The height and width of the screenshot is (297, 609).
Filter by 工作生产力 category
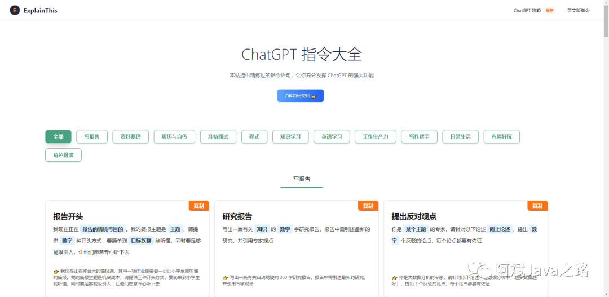coord(376,137)
